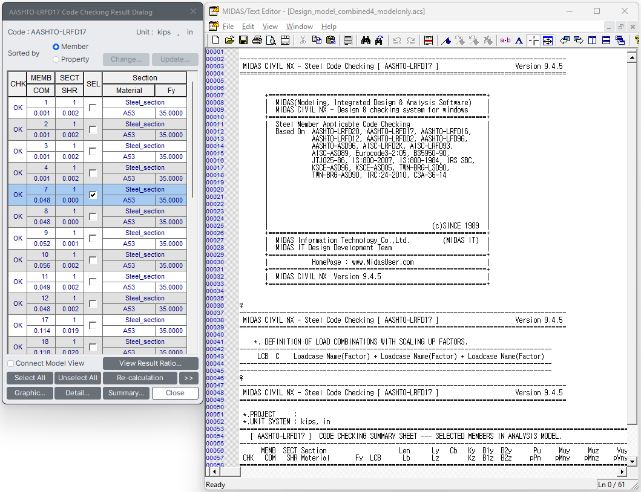Click the a·b Replace icon

coord(505,40)
